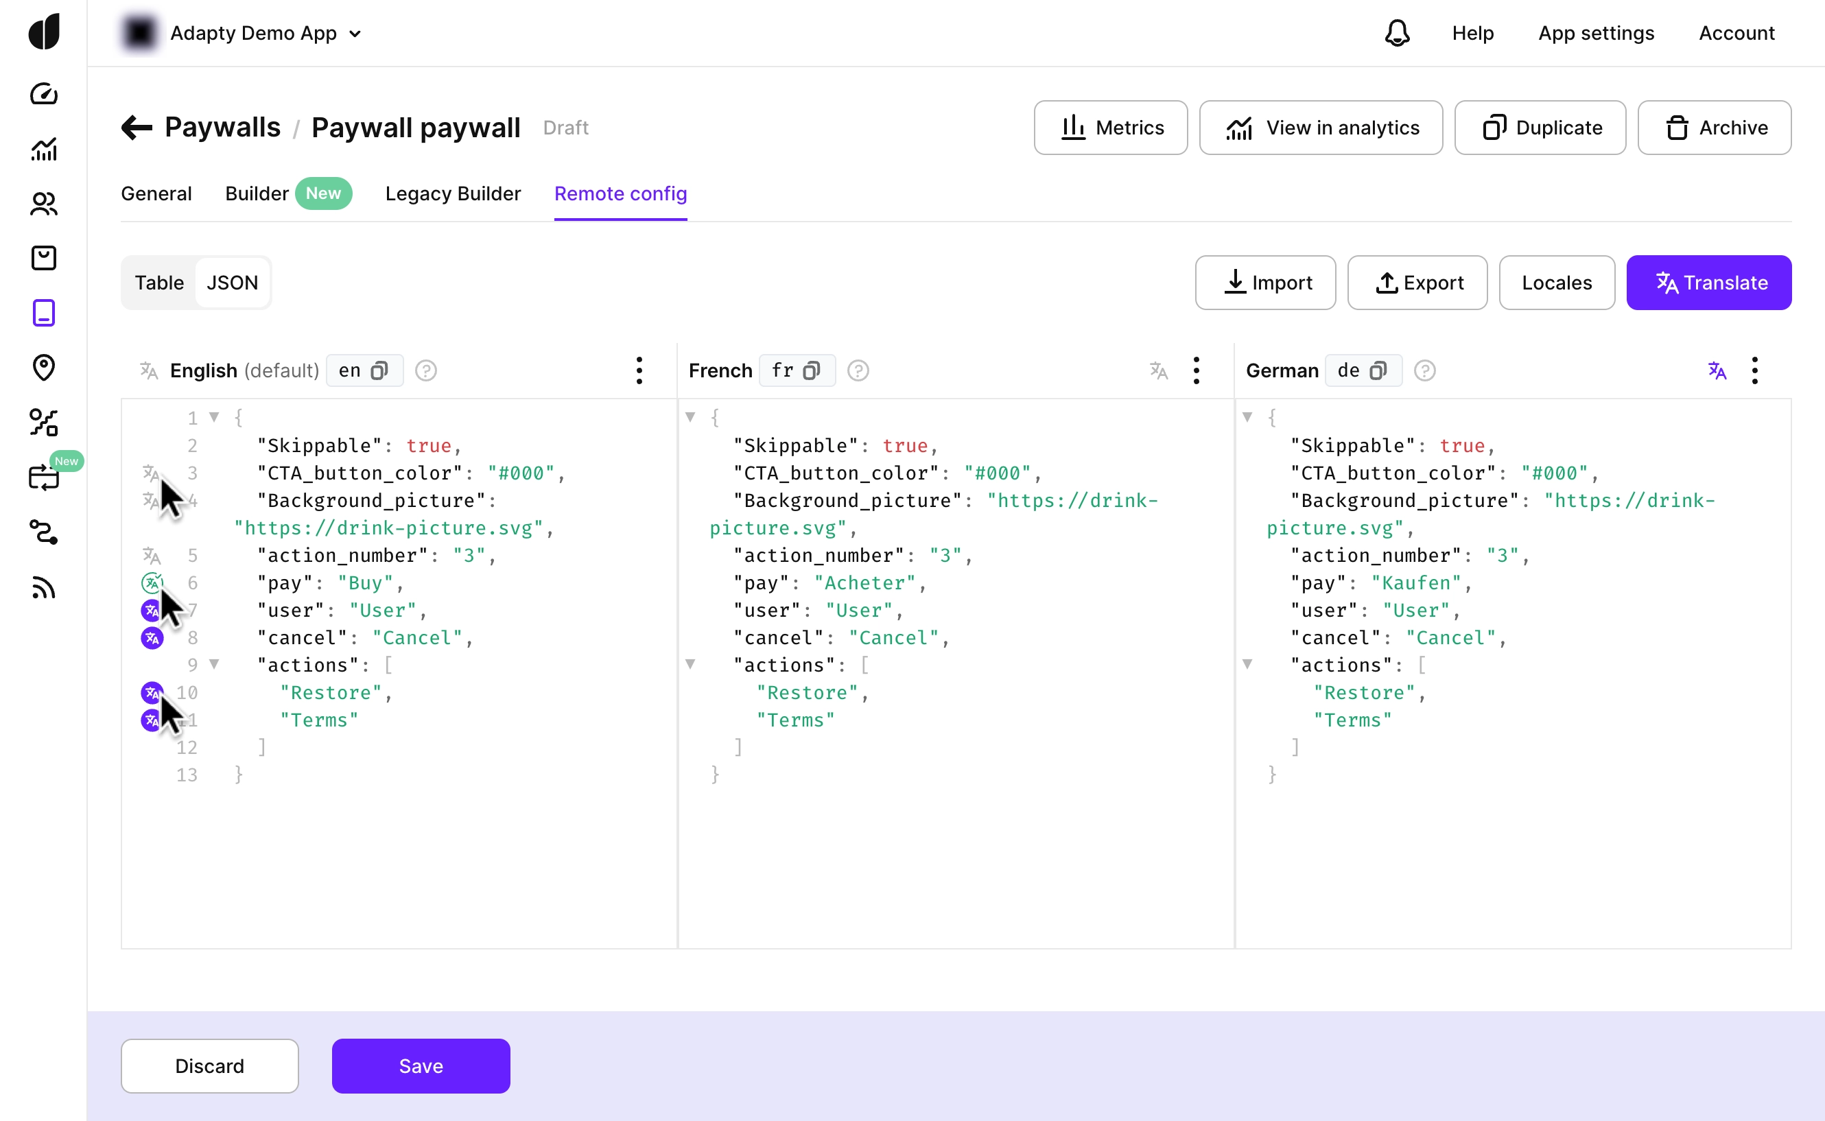Save the paywall changes

(x=421, y=1065)
